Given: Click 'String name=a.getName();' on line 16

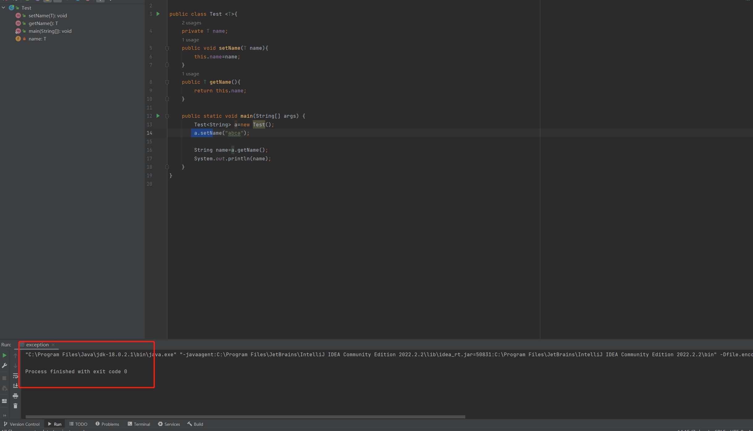Looking at the screenshot, I should click(231, 150).
